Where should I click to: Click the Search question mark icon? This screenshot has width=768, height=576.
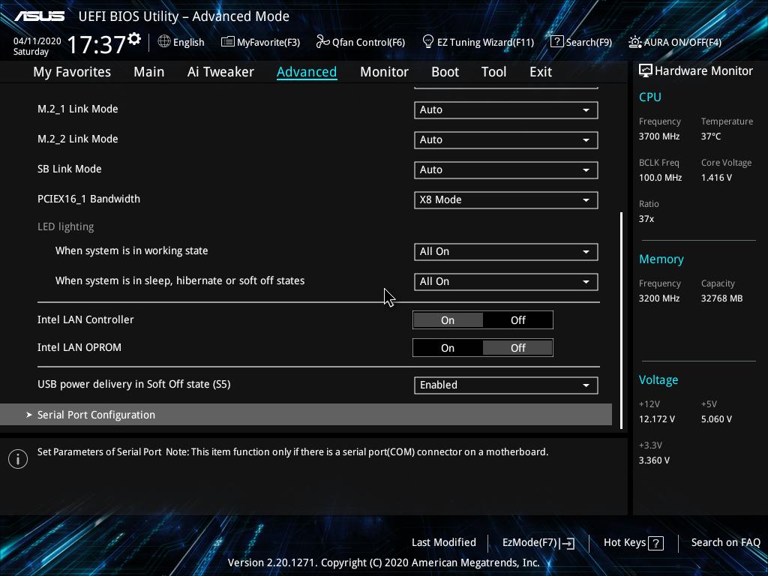[x=557, y=42]
